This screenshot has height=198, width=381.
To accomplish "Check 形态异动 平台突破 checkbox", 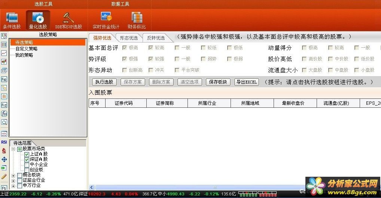I will (177, 70).
